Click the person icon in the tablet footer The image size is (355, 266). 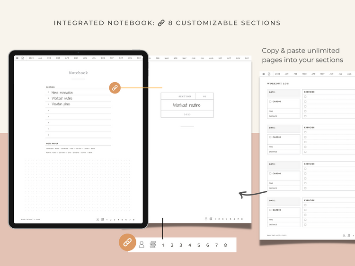pyautogui.click(x=98, y=219)
